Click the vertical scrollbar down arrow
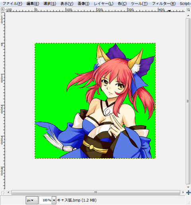The image size is (191, 205). [x=188, y=187]
